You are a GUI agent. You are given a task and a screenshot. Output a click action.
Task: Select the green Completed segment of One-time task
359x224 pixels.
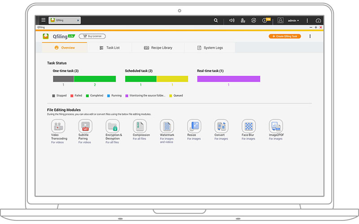click(x=95, y=79)
